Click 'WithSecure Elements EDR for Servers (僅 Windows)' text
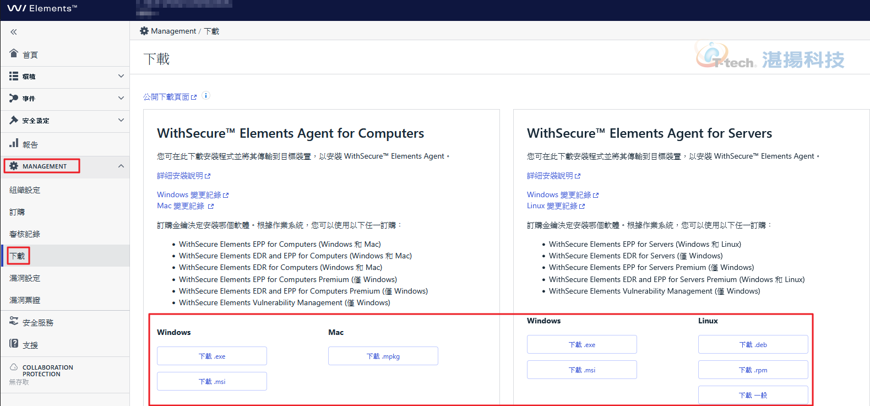Screen dimensions: 870x406 (636, 256)
